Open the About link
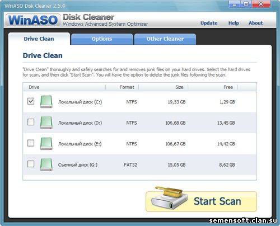 pyautogui.click(x=255, y=23)
